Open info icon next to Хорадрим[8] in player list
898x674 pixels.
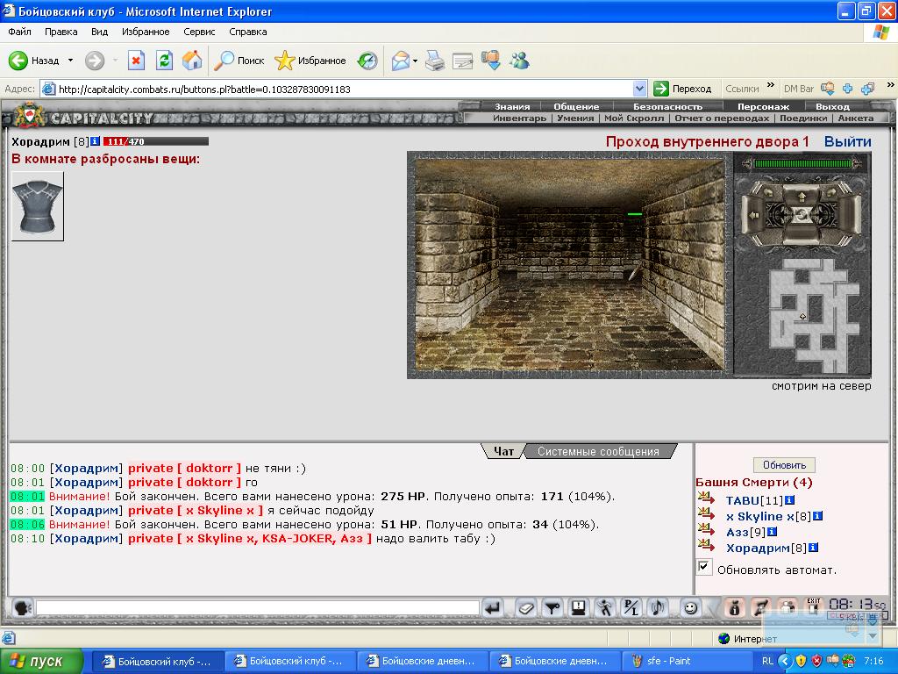813,548
